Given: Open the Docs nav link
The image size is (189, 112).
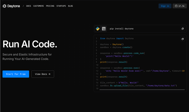Looking at the screenshot, I should point(29,6).
